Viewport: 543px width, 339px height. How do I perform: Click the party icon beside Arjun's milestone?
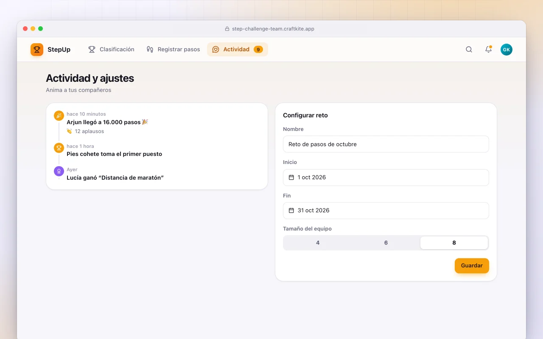click(x=59, y=116)
